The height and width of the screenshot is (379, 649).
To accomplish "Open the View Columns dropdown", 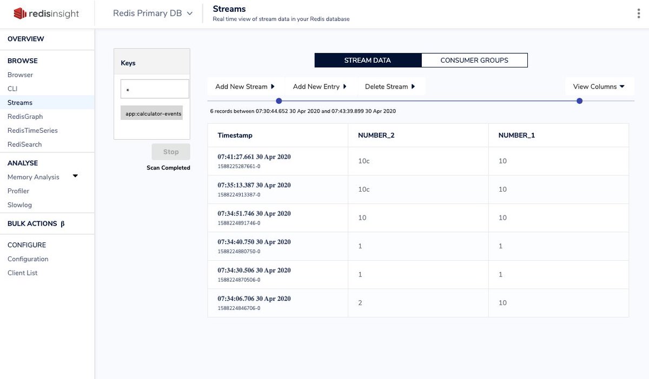I will click(599, 86).
